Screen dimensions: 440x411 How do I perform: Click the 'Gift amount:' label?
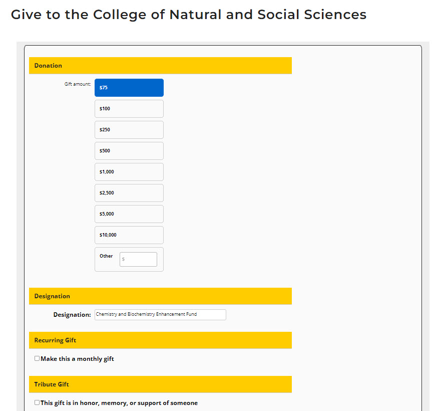pos(78,84)
